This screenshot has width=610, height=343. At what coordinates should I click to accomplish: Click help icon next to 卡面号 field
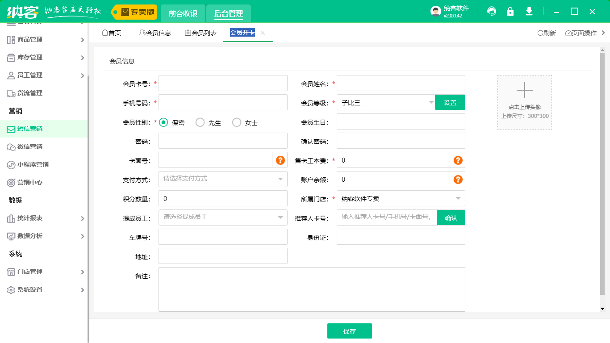coord(280,160)
